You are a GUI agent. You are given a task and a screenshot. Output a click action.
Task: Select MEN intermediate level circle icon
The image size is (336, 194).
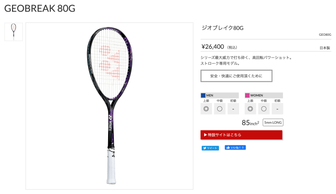point(219,109)
